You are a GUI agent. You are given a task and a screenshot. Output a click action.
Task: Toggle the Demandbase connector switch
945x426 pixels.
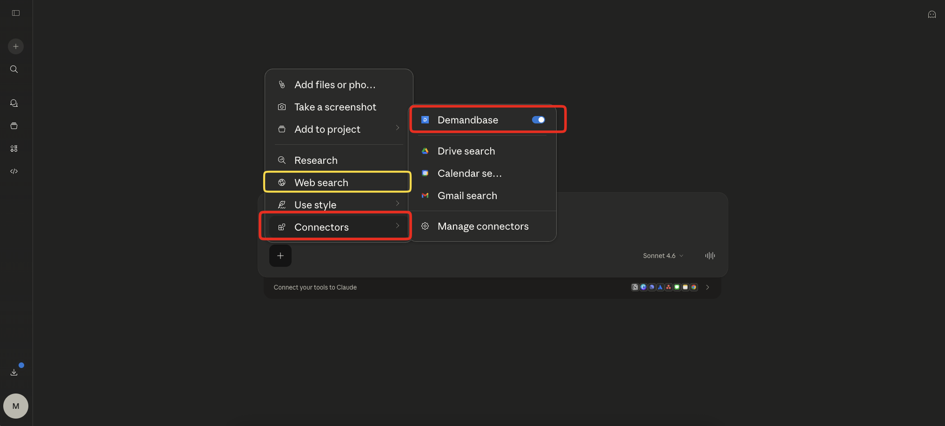(539, 120)
